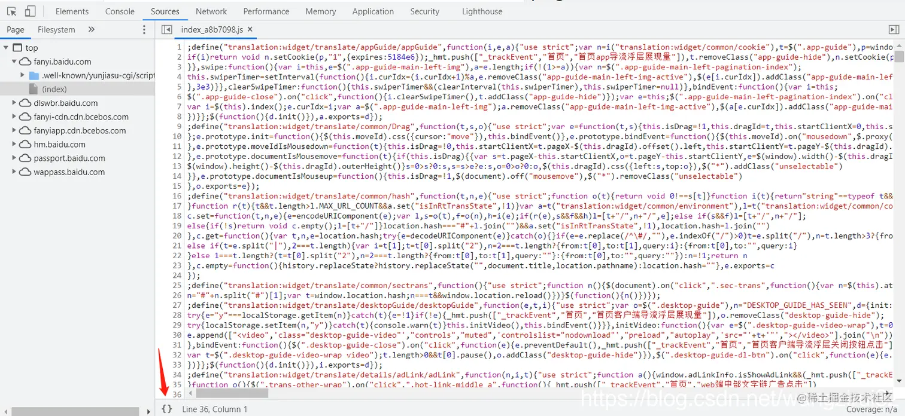
Task: Switch to the Network tab
Action: [x=211, y=11]
